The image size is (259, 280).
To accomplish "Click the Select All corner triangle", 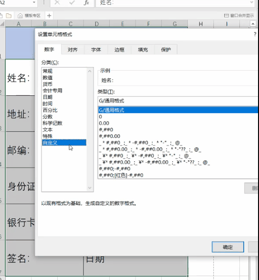I will tap(2, 24).
